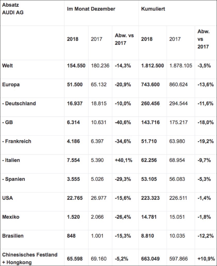Select the 'Chinesisches Festland + Hongkong' row label
This screenshot has width=217, height=266.
coord(30,258)
